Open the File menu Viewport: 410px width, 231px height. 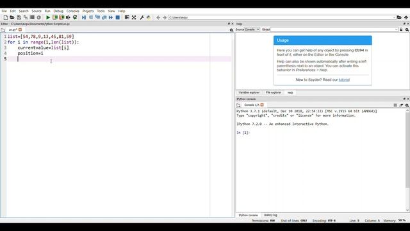point(4,11)
